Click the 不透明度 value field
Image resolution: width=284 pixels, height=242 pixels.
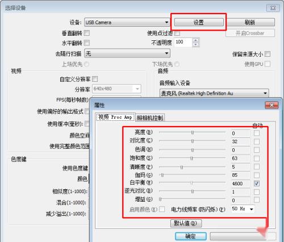[x=183, y=42]
